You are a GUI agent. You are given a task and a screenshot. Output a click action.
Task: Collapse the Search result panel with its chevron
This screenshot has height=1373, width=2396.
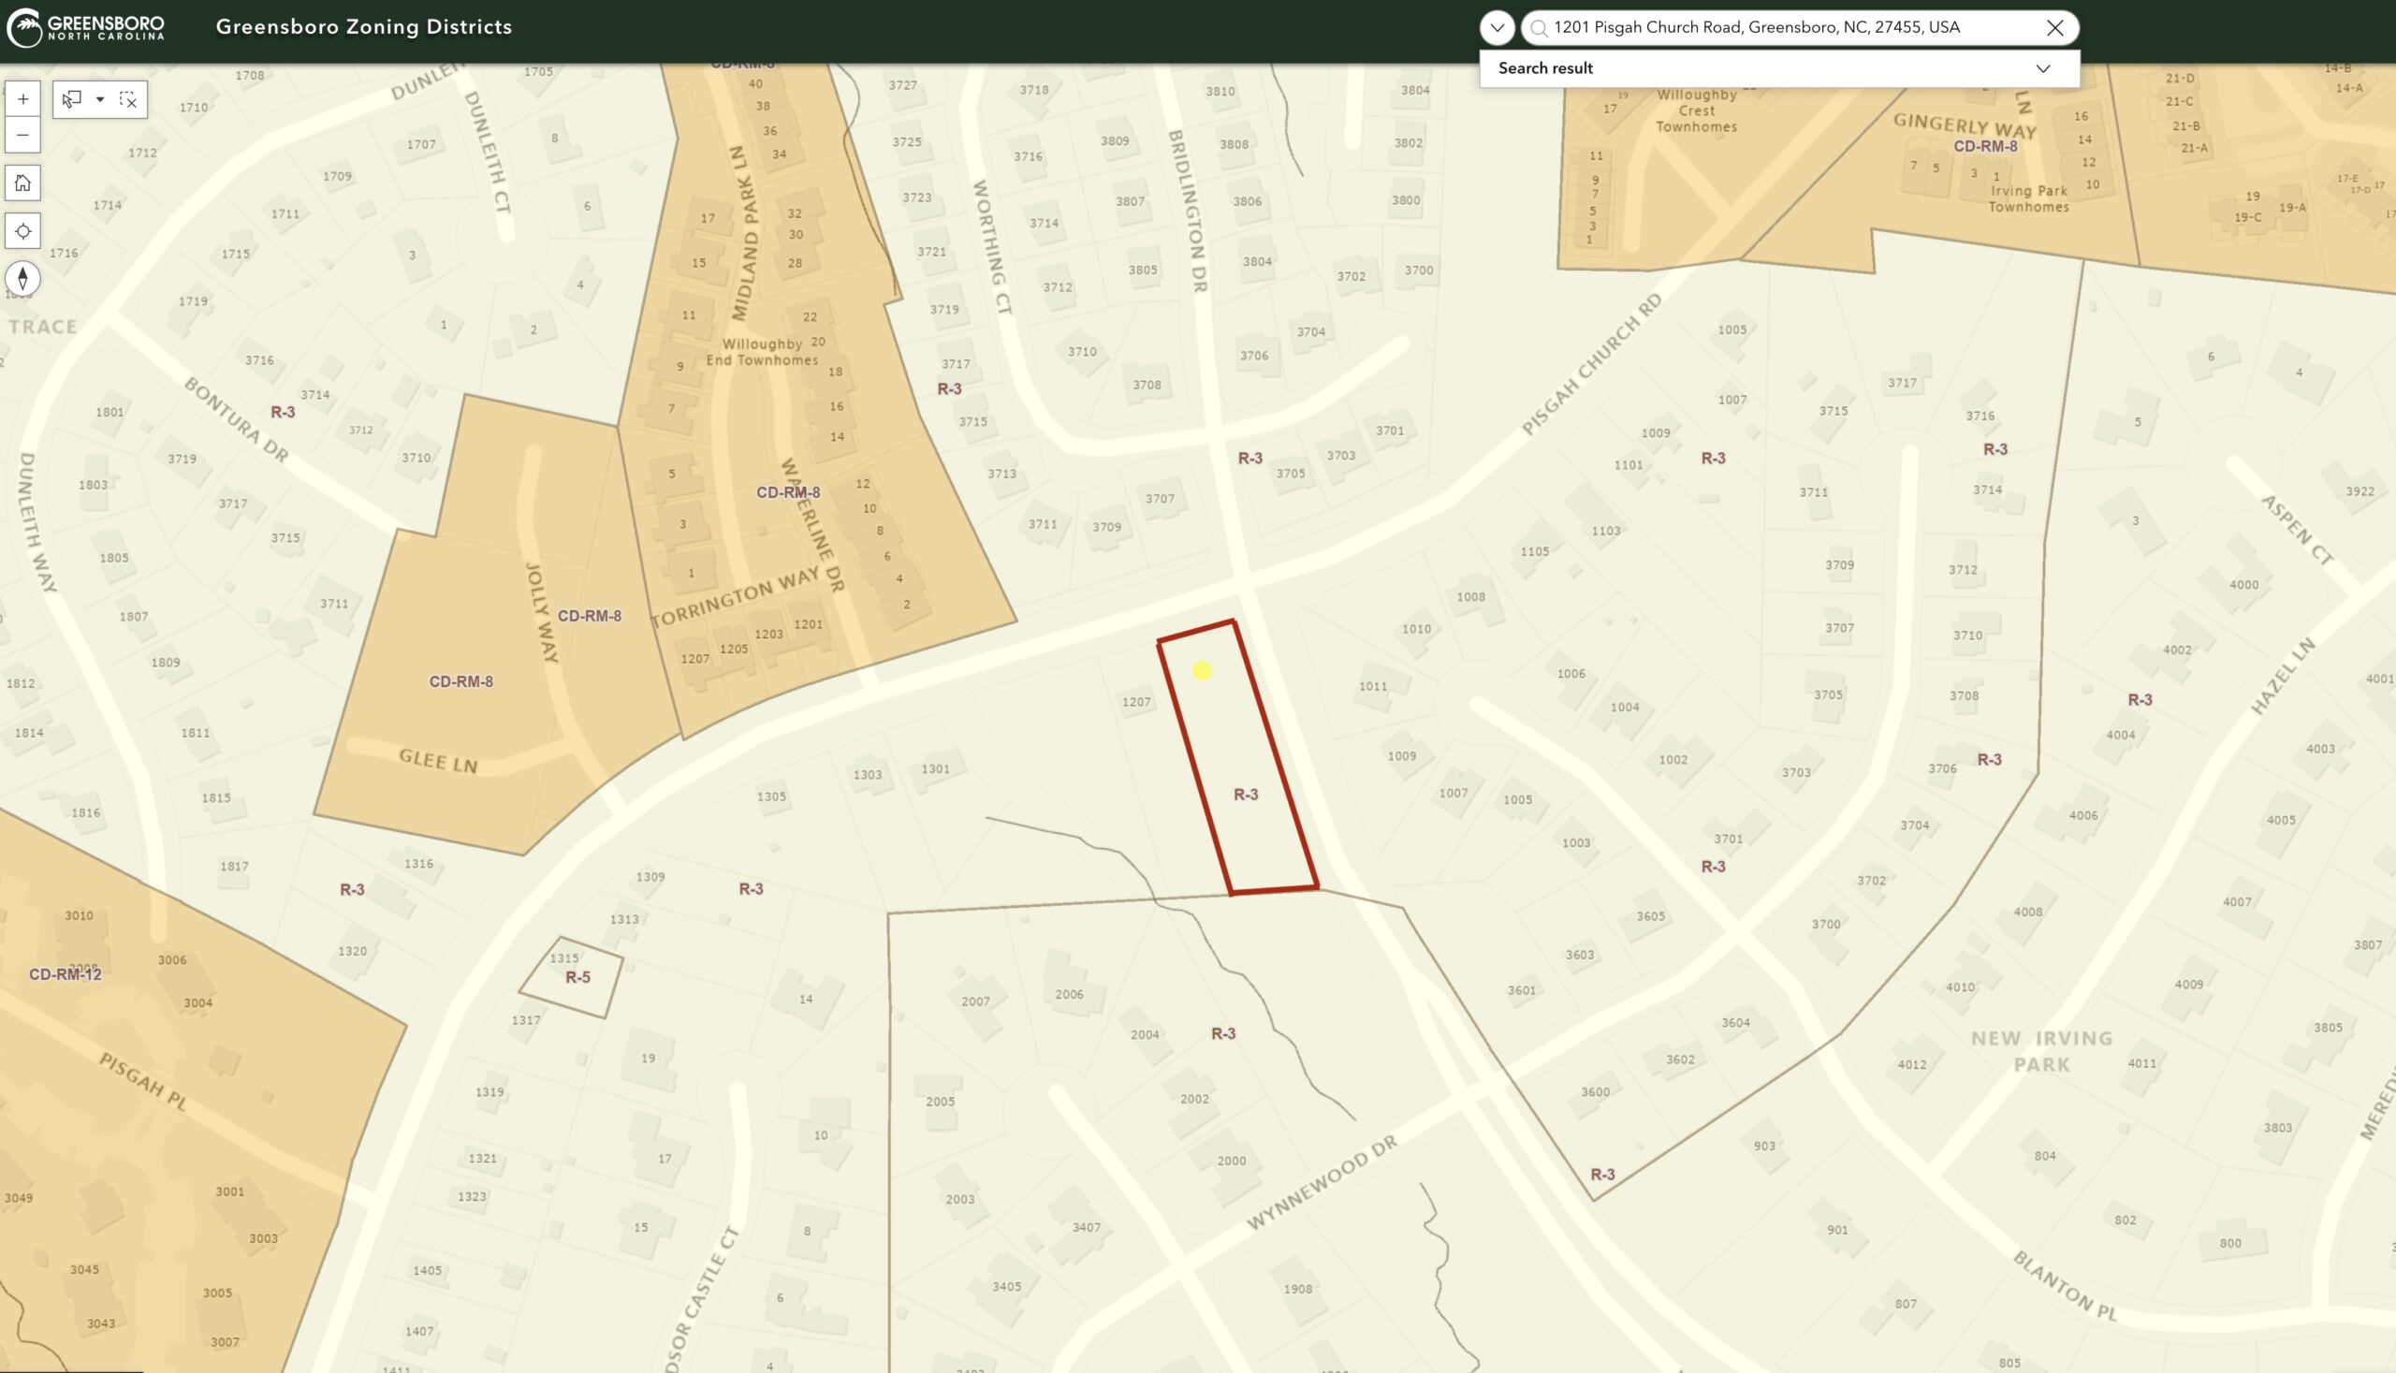2042,67
